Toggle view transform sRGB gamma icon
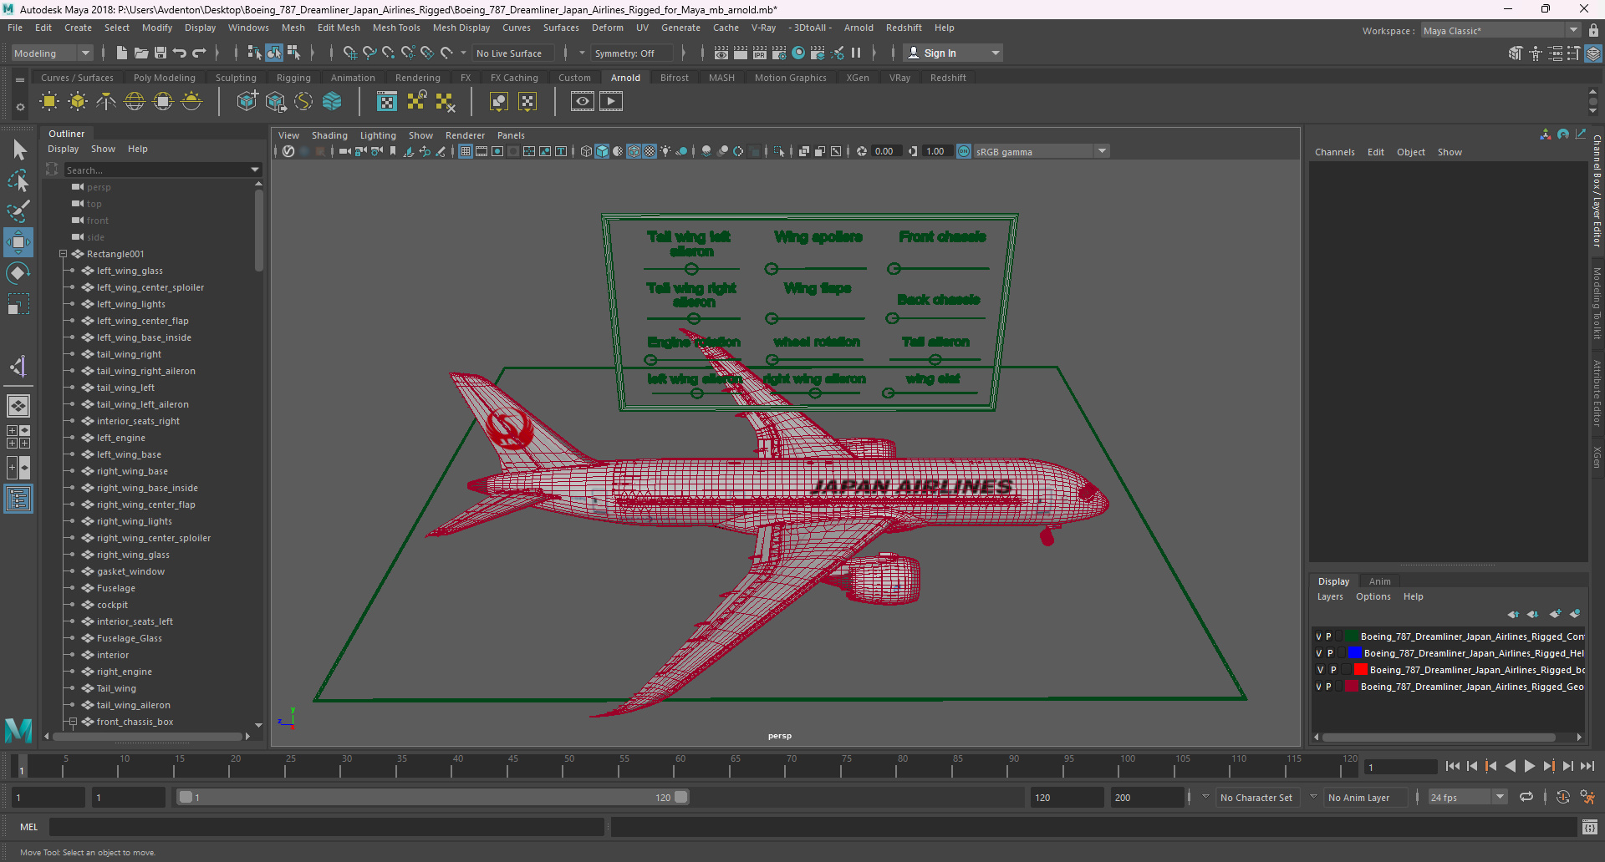 coord(964,151)
